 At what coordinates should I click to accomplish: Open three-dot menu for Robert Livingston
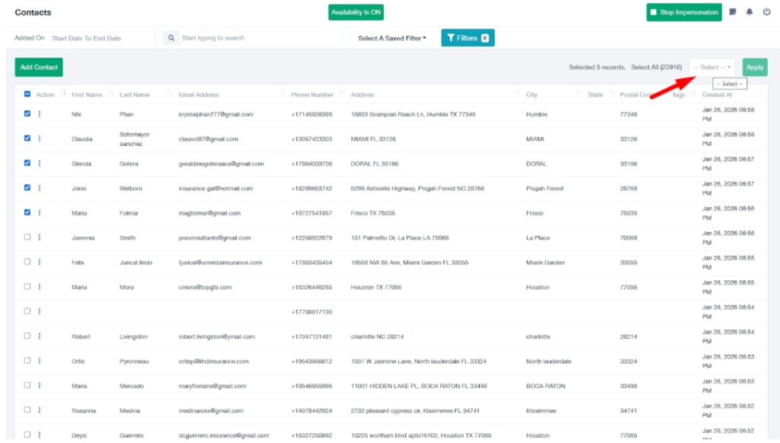(40, 336)
